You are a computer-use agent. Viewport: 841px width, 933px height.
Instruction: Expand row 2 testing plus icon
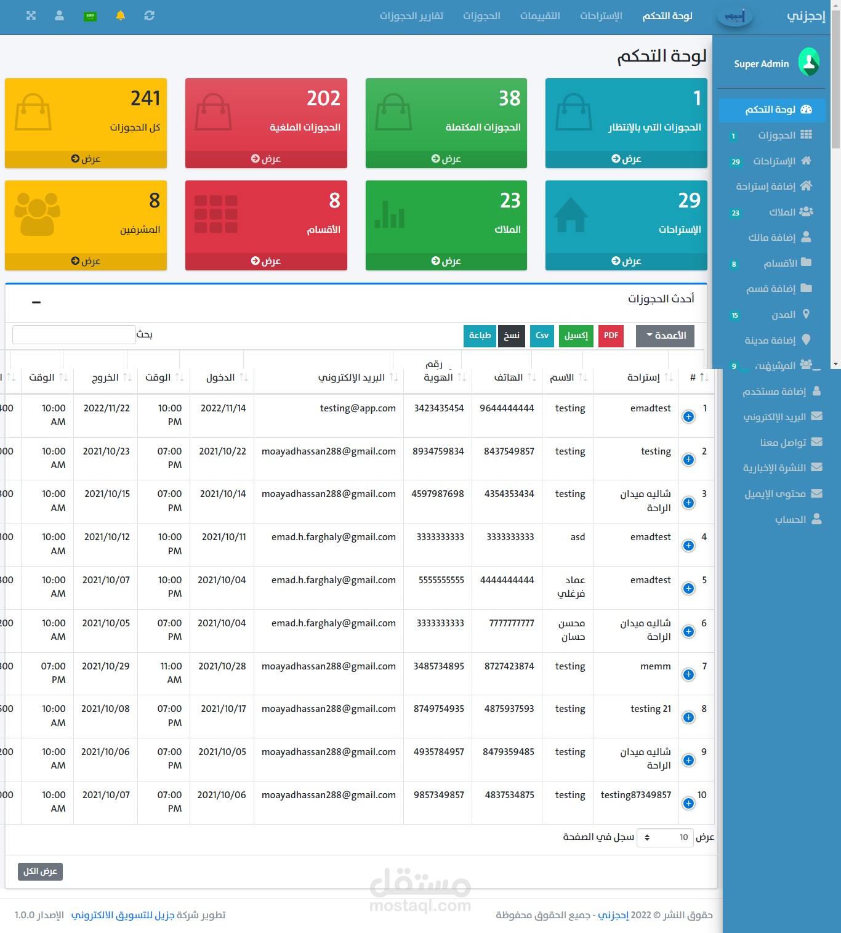(688, 460)
